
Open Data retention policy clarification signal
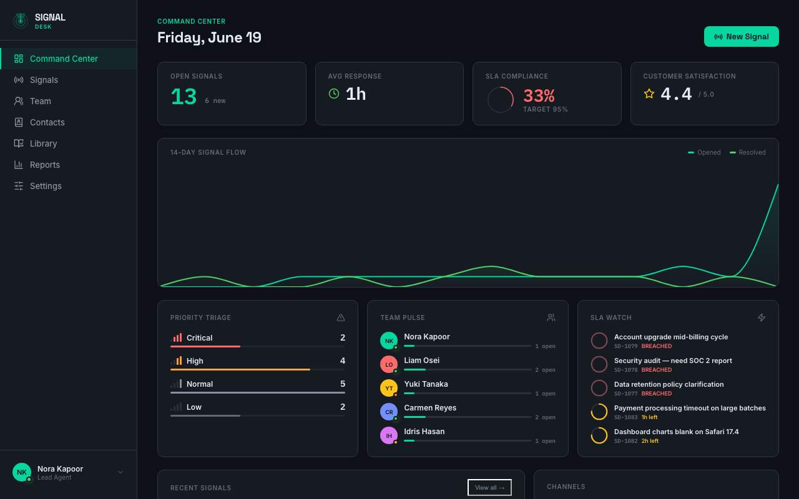pos(678,388)
